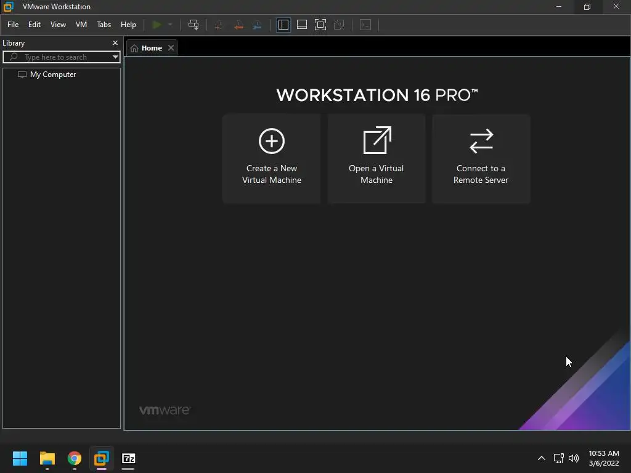Open the View menu
631x473 pixels.
pyautogui.click(x=58, y=25)
